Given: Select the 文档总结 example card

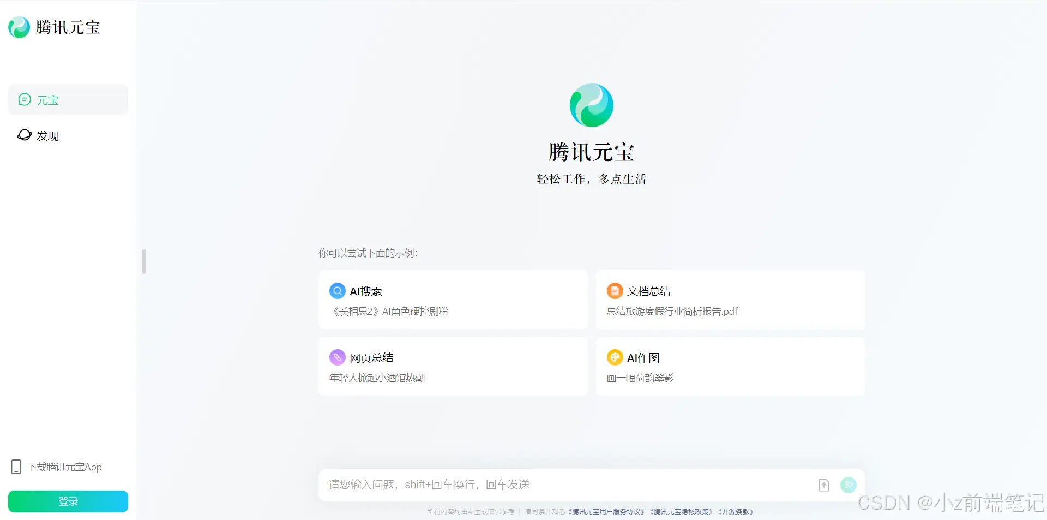Looking at the screenshot, I should tap(730, 300).
